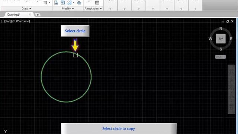Open the [2D Wireframe] visual style menu
This screenshot has height=134, width=238.
pyautogui.click(x=20, y=21)
